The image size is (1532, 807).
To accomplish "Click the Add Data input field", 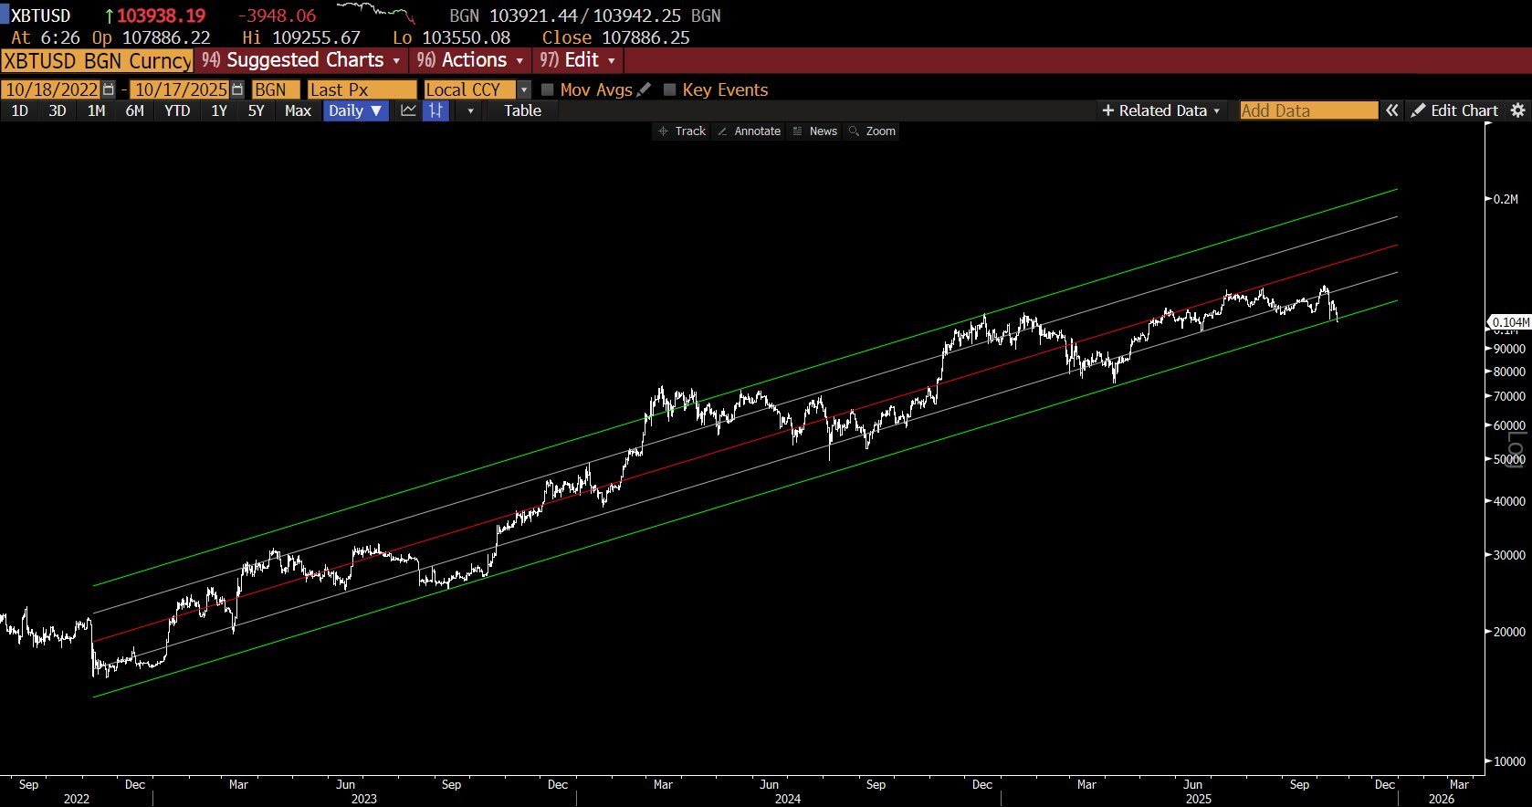I will click(1307, 110).
